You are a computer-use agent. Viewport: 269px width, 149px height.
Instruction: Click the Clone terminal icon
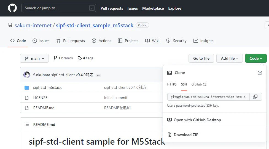(170, 73)
